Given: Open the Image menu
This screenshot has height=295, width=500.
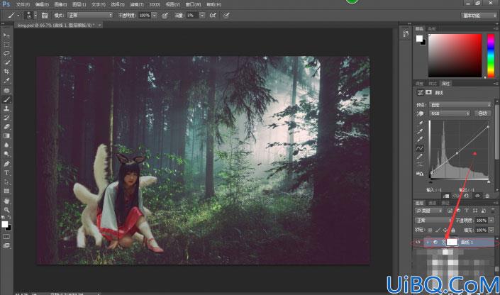Looking at the screenshot, I should click(x=60, y=4).
